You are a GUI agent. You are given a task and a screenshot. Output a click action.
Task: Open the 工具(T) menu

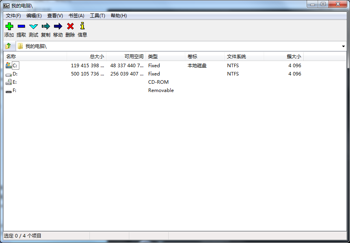click(x=97, y=16)
